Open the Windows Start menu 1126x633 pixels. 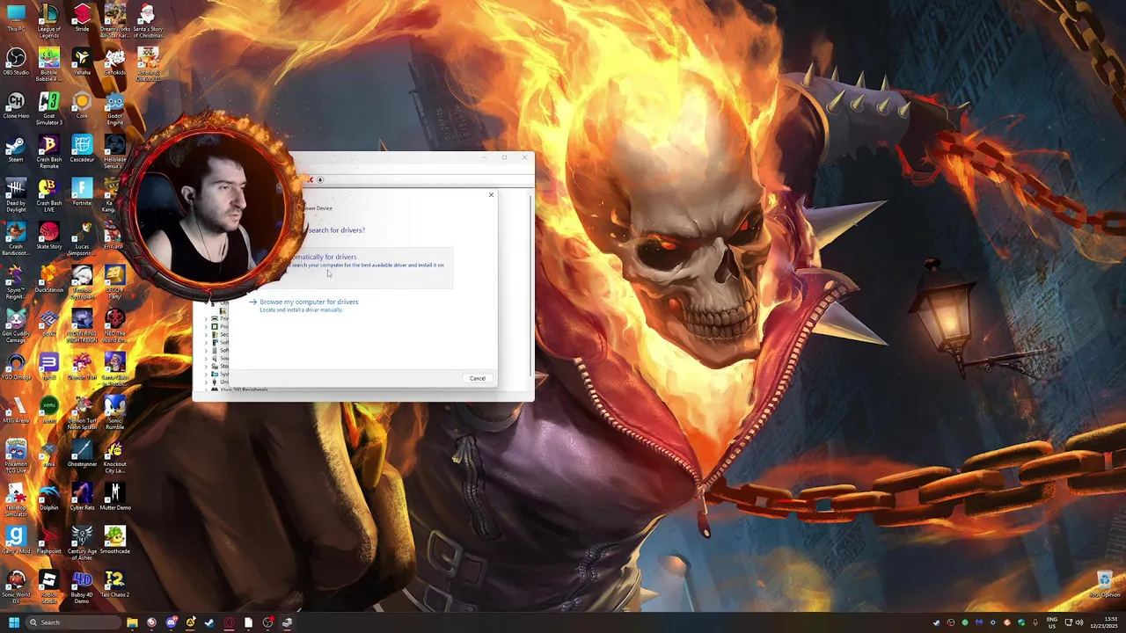tap(13, 622)
